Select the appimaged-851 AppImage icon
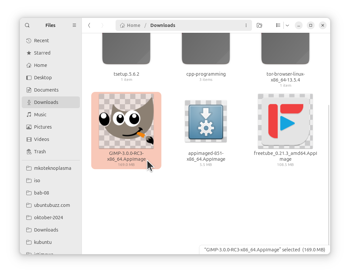Viewport: 350px width, 276px height. pyautogui.click(x=206, y=121)
